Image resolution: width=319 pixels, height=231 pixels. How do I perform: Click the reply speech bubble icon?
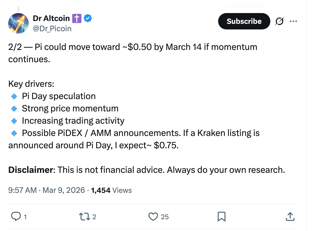tap(16, 217)
